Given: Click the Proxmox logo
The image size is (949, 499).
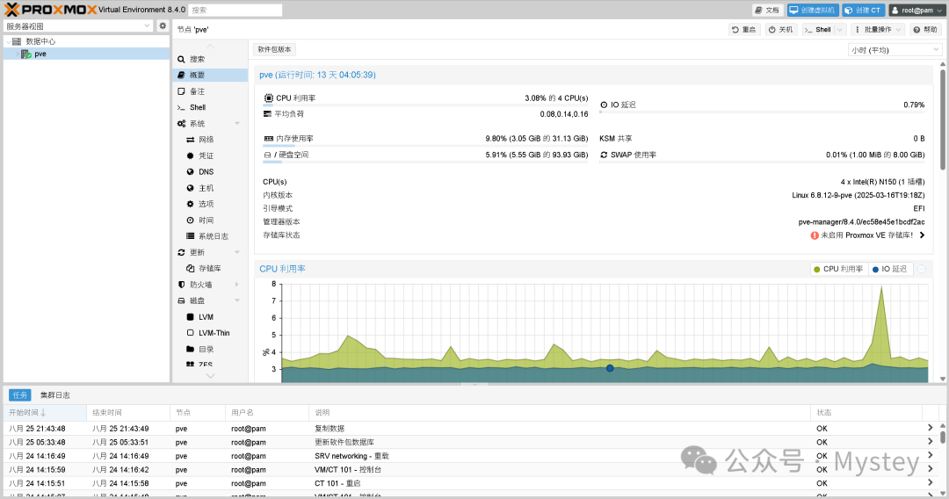Looking at the screenshot, I should pyautogui.click(x=50, y=10).
